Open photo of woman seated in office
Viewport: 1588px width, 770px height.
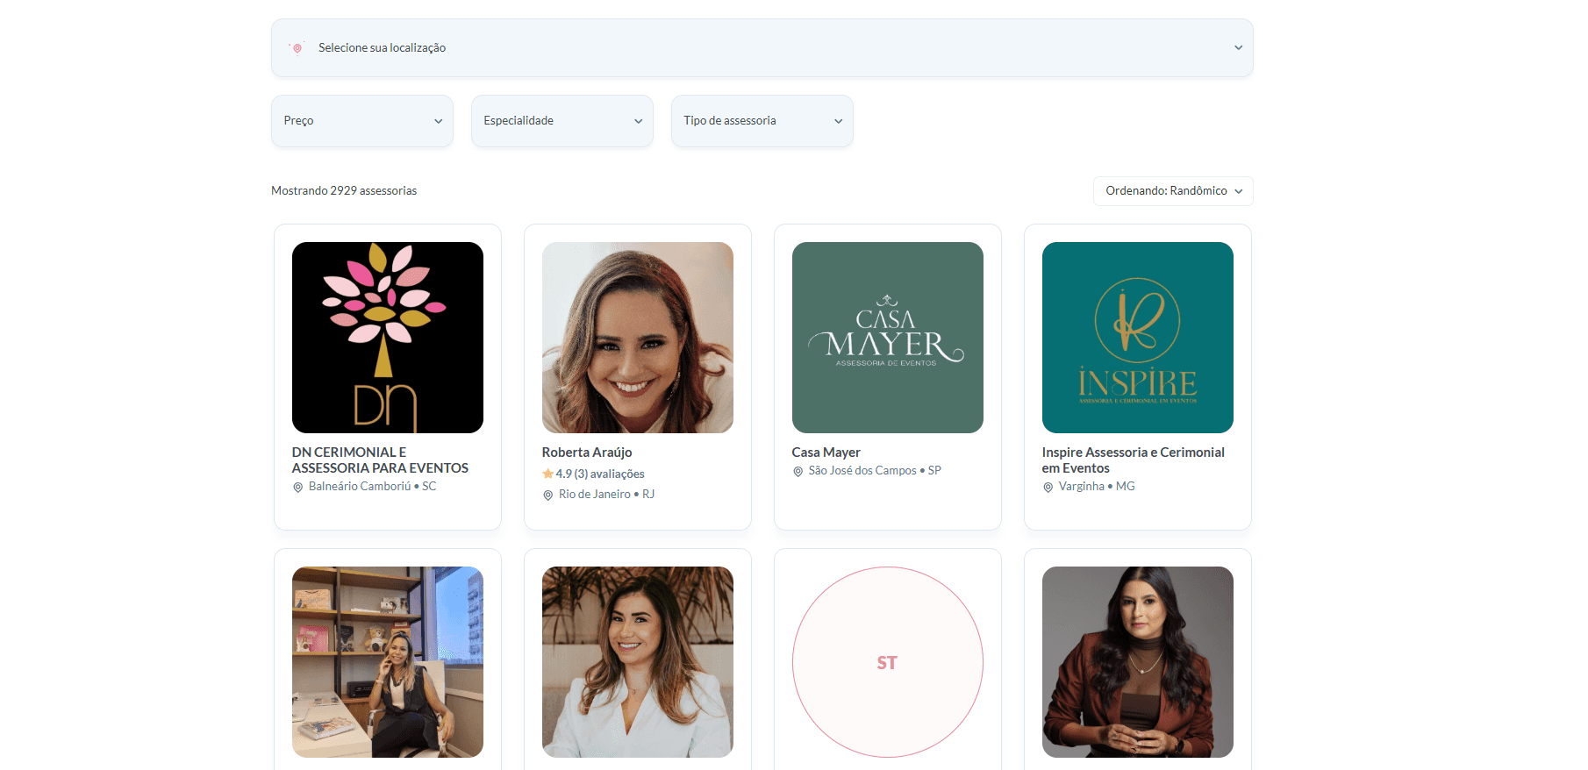point(388,662)
